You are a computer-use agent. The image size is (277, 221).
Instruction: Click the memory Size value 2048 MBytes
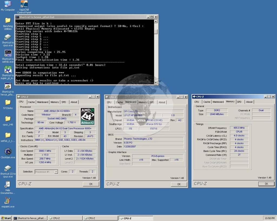(x=217, y=114)
